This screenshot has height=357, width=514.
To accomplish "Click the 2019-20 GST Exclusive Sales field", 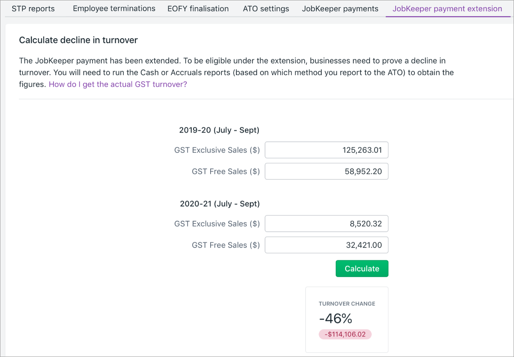I will [326, 150].
